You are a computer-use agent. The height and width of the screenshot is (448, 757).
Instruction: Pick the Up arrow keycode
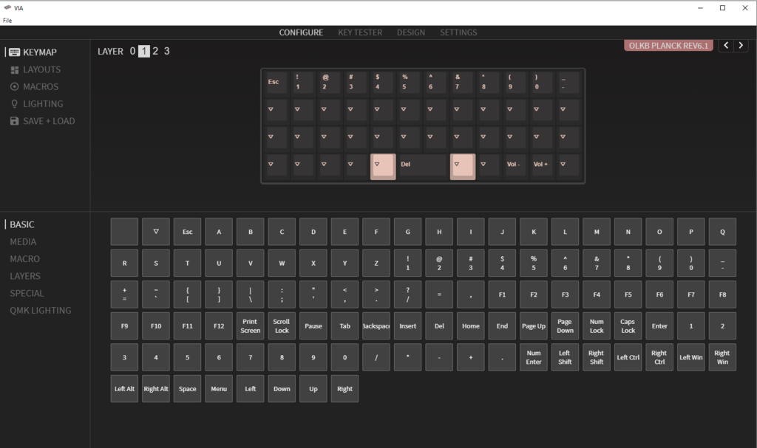(313, 389)
